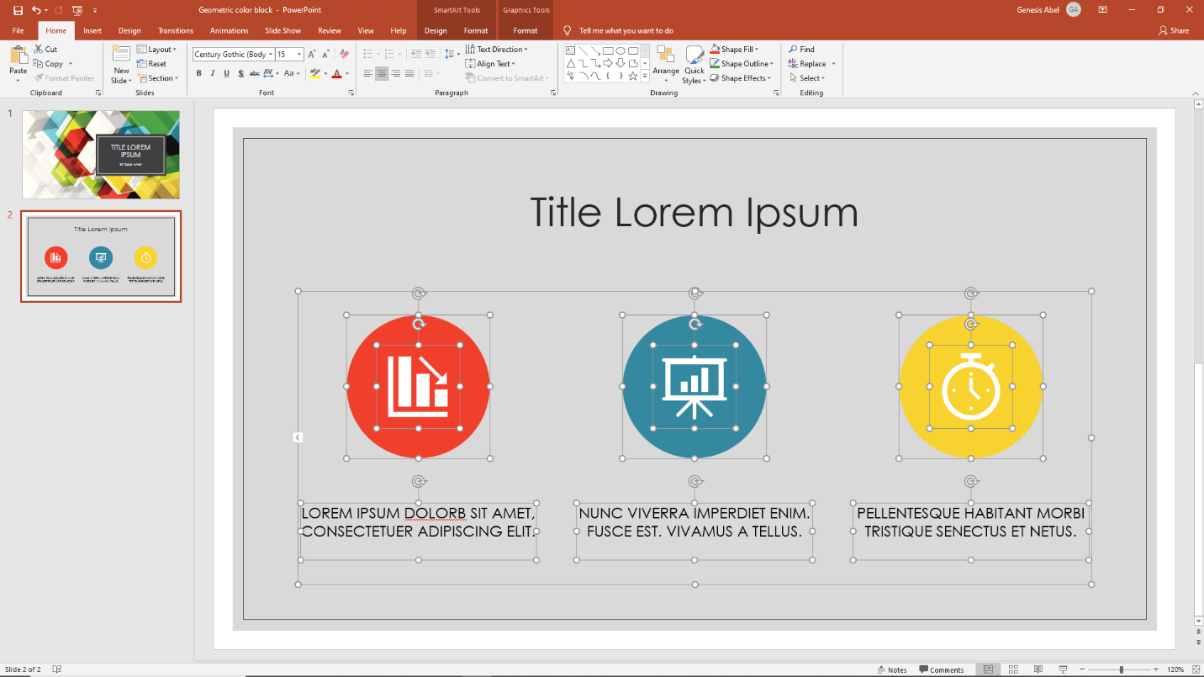Screen dimensions: 1204x677
Task: Toggle underline formatting
Action: [x=225, y=73]
